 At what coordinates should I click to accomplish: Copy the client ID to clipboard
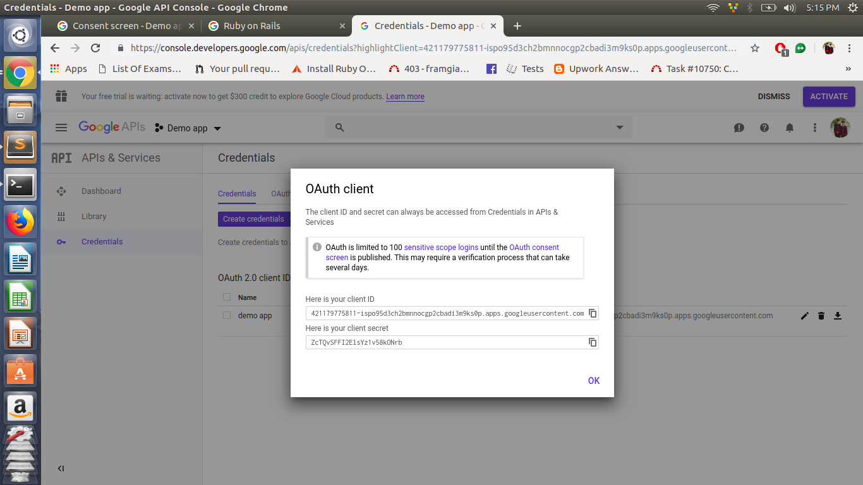593,313
